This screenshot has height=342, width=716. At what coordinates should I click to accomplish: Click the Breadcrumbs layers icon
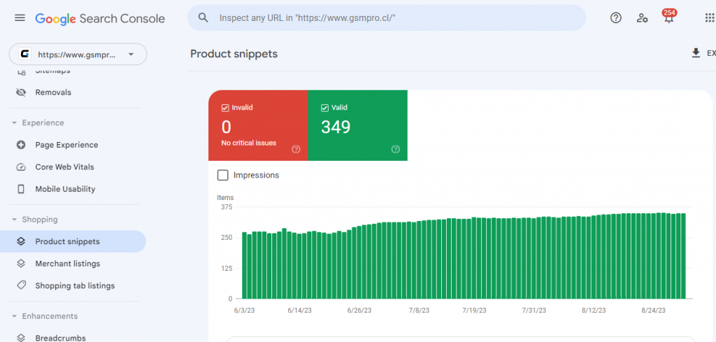coord(20,338)
